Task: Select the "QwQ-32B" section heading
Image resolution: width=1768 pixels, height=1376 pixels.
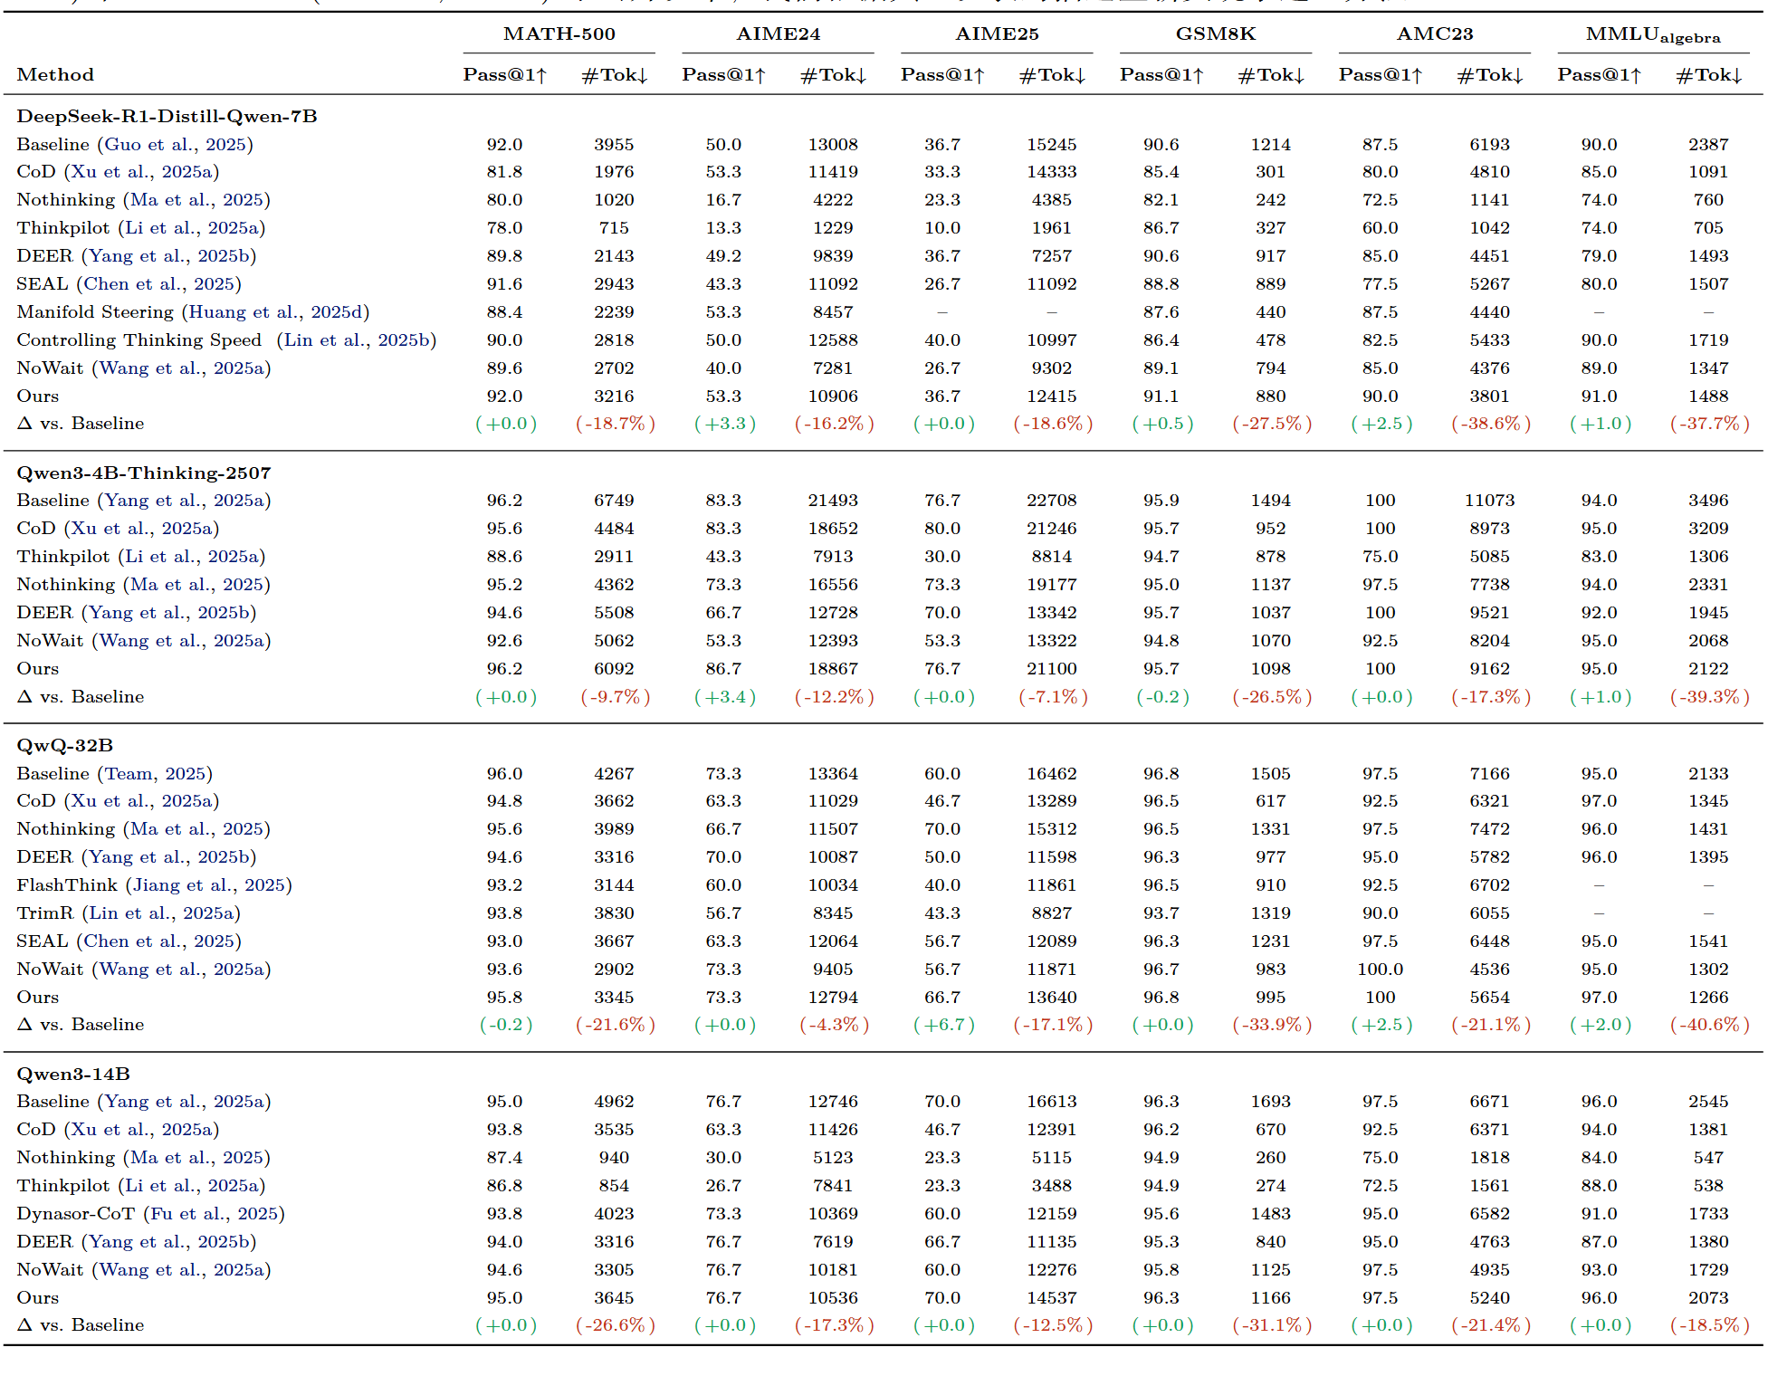Action: (64, 745)
